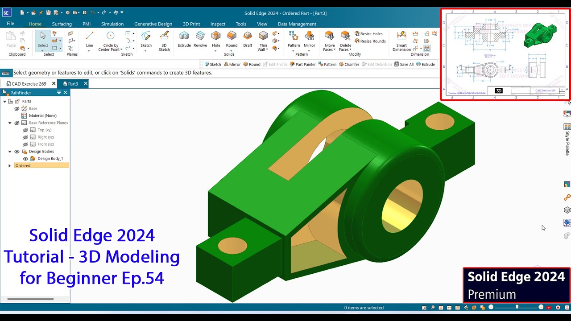Activate the Revolve tool
This screenshot has width=571, height=321.
pos(200,39)
